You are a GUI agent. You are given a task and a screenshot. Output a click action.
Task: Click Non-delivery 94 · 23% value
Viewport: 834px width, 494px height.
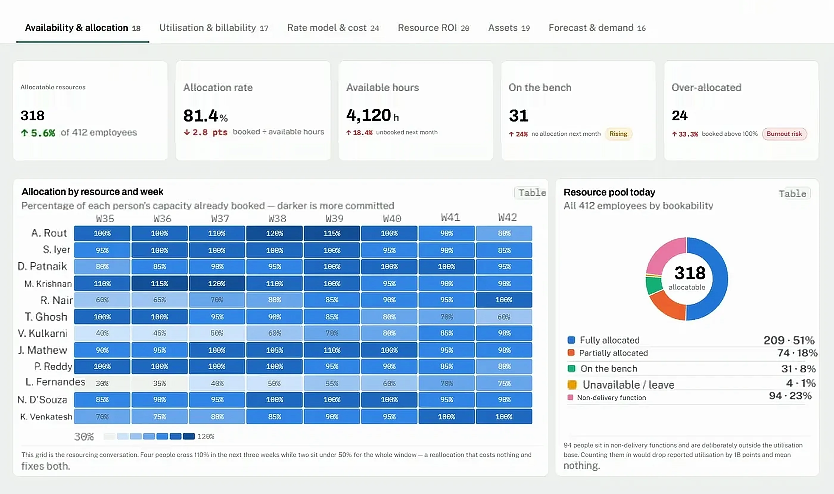790,396
